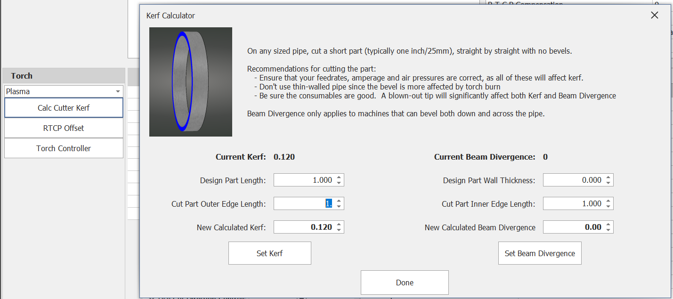Increase Design Part Wall Thickness value
Image resolution: width=673 pixels, height=299 pixels.
pyautogui.click(x=608, y=177)
